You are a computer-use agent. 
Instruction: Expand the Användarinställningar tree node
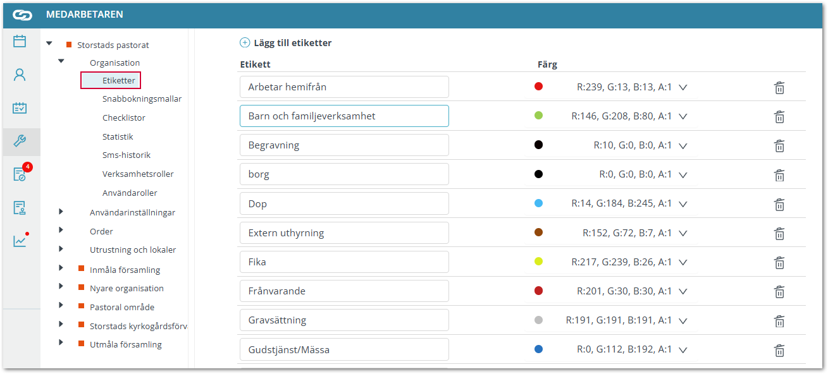[61, 212]
